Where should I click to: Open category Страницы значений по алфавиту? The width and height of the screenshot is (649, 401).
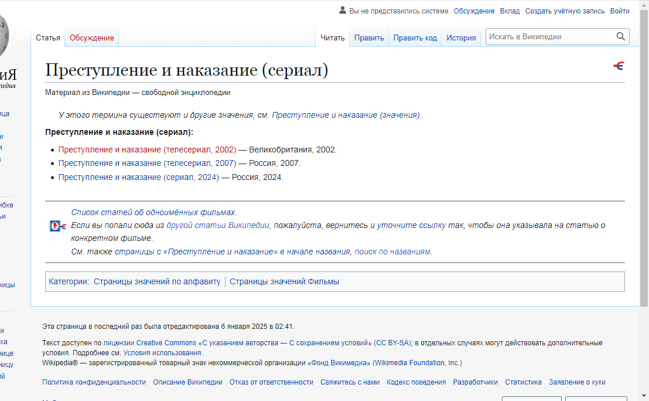pyautogui.click(x=157, y=281)
